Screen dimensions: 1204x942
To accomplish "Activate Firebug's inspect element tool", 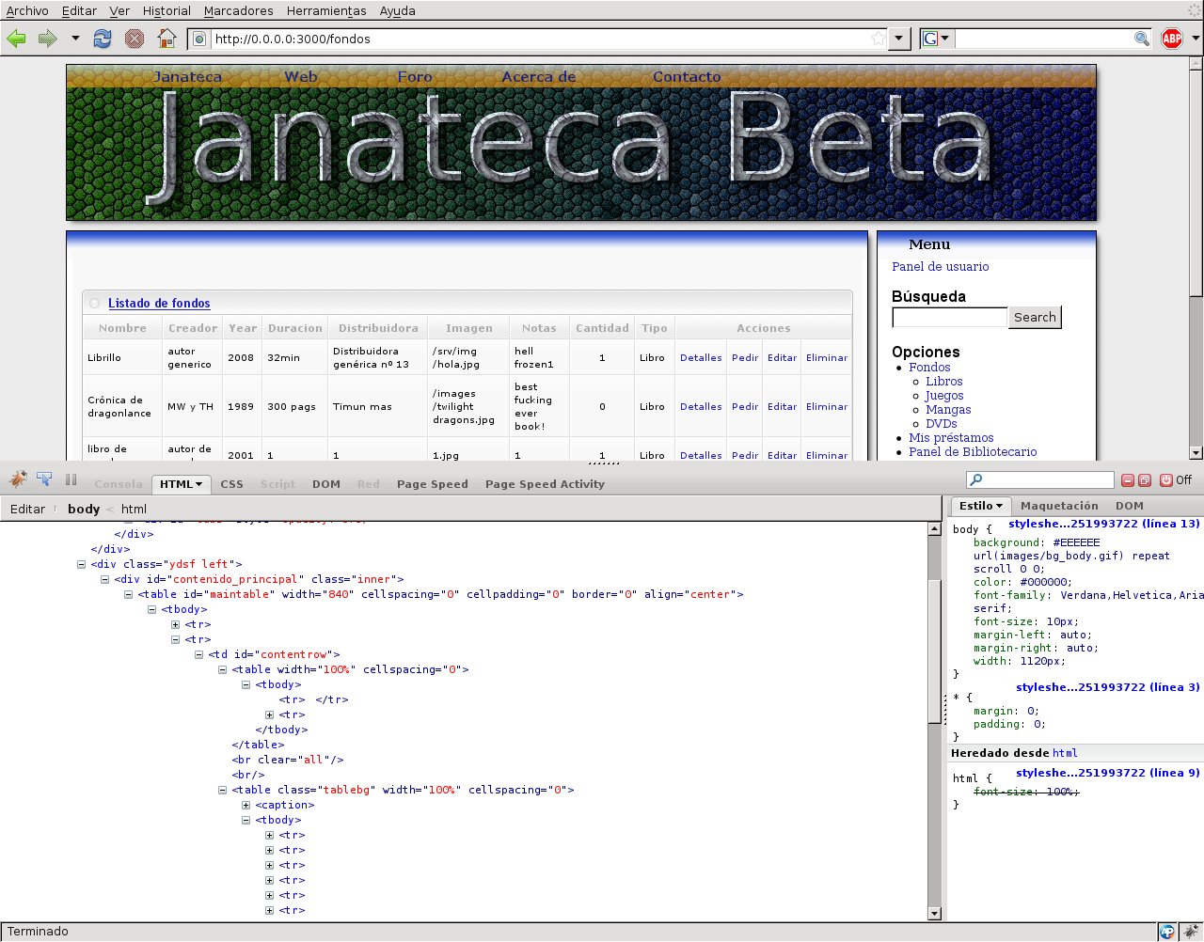I will point(44,479).
